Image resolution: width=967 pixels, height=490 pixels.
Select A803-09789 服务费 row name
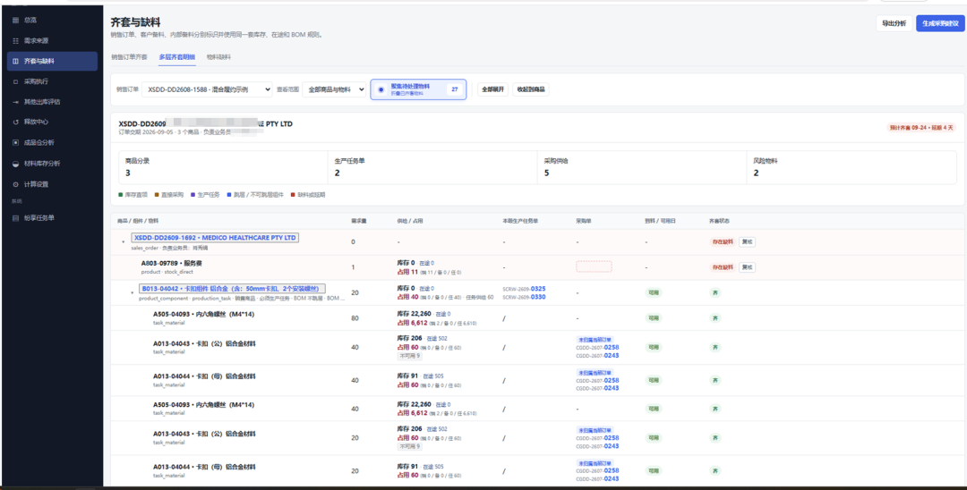[x=171, y=263]
